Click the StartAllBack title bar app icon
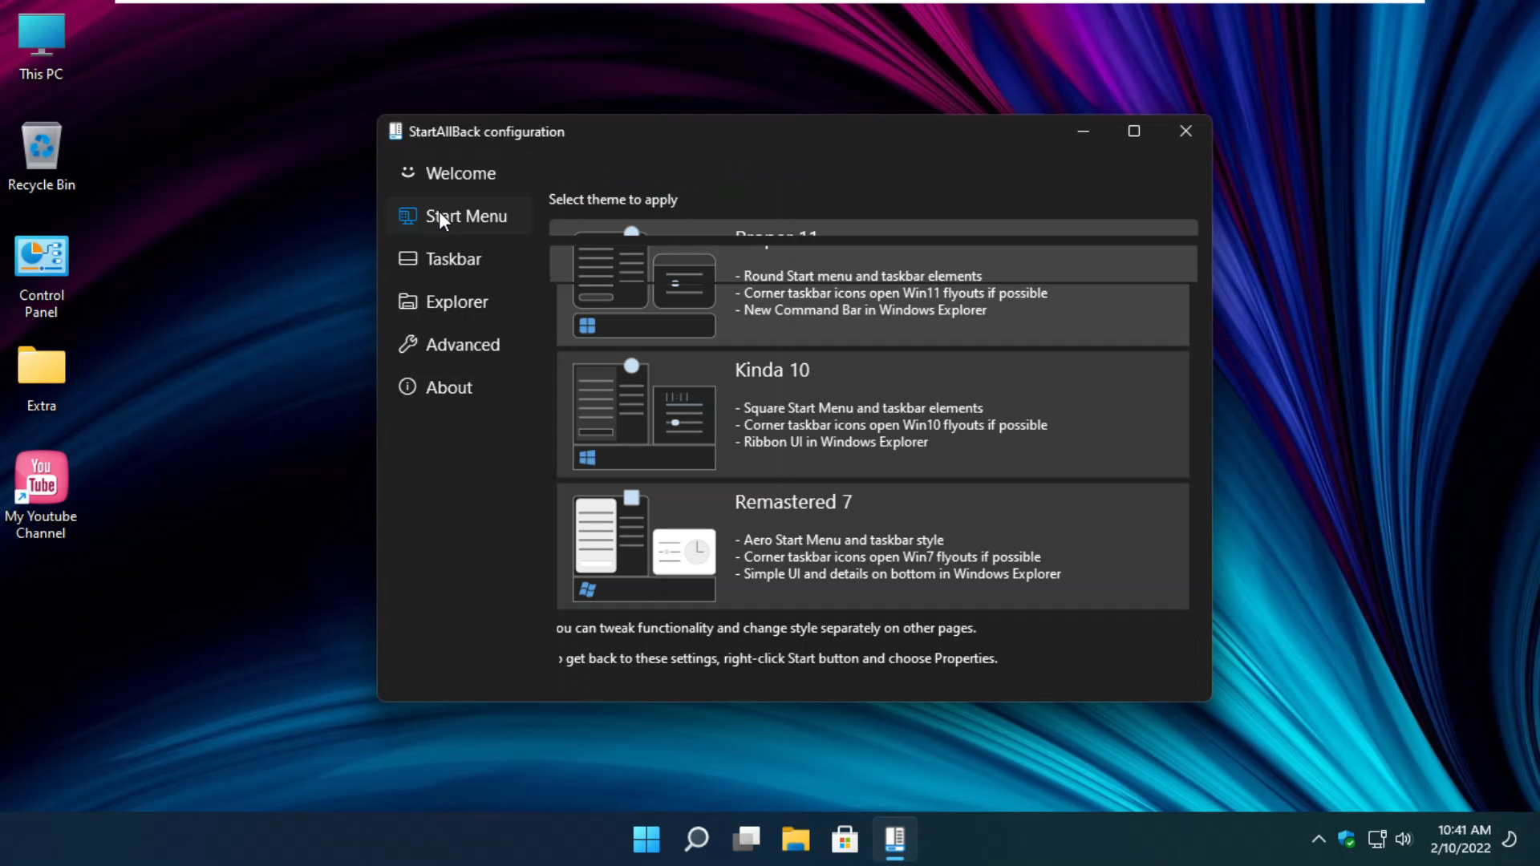Viewport: 1540px width, 866px height. pos(395,132)
